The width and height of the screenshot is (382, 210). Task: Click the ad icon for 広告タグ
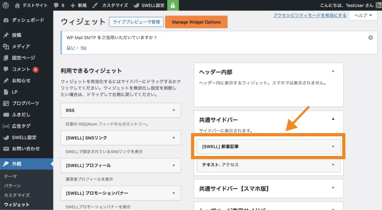[x=6, y=126]
